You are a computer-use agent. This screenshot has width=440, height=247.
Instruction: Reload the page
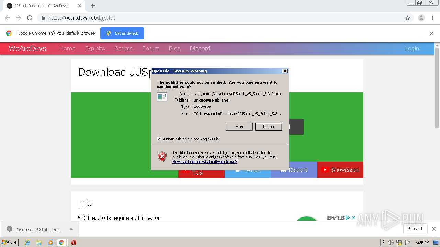pyautogui.click(x=30, y=18)
